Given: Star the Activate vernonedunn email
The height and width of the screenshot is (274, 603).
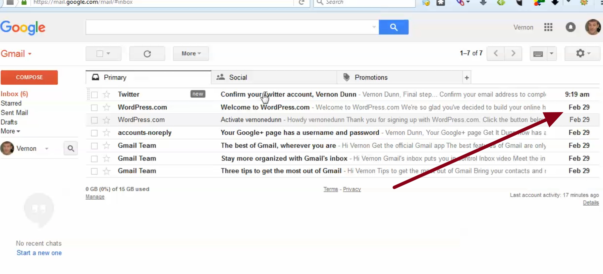Looking at the screenshot, I should pos(106,120).
